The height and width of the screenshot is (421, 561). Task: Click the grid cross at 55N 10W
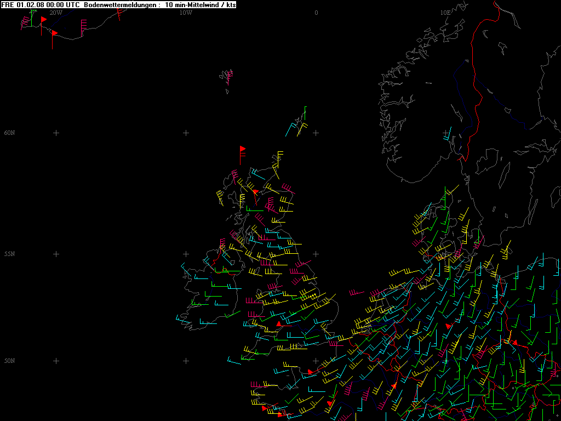(x=186, y=254)
